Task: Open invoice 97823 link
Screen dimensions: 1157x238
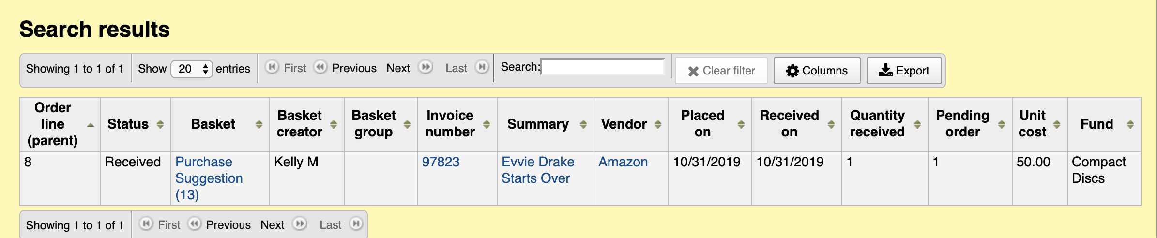Action: pyautogui.click(x=441, y=162)
